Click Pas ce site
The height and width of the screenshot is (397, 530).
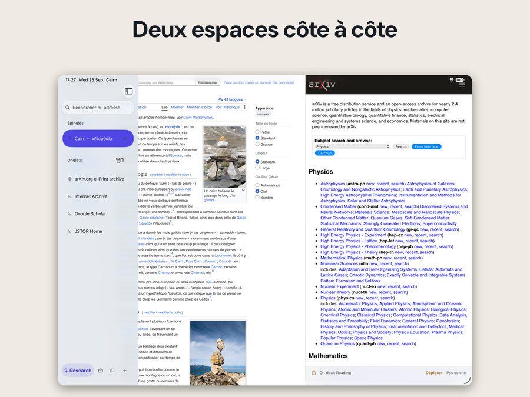(x=456, y=373)
